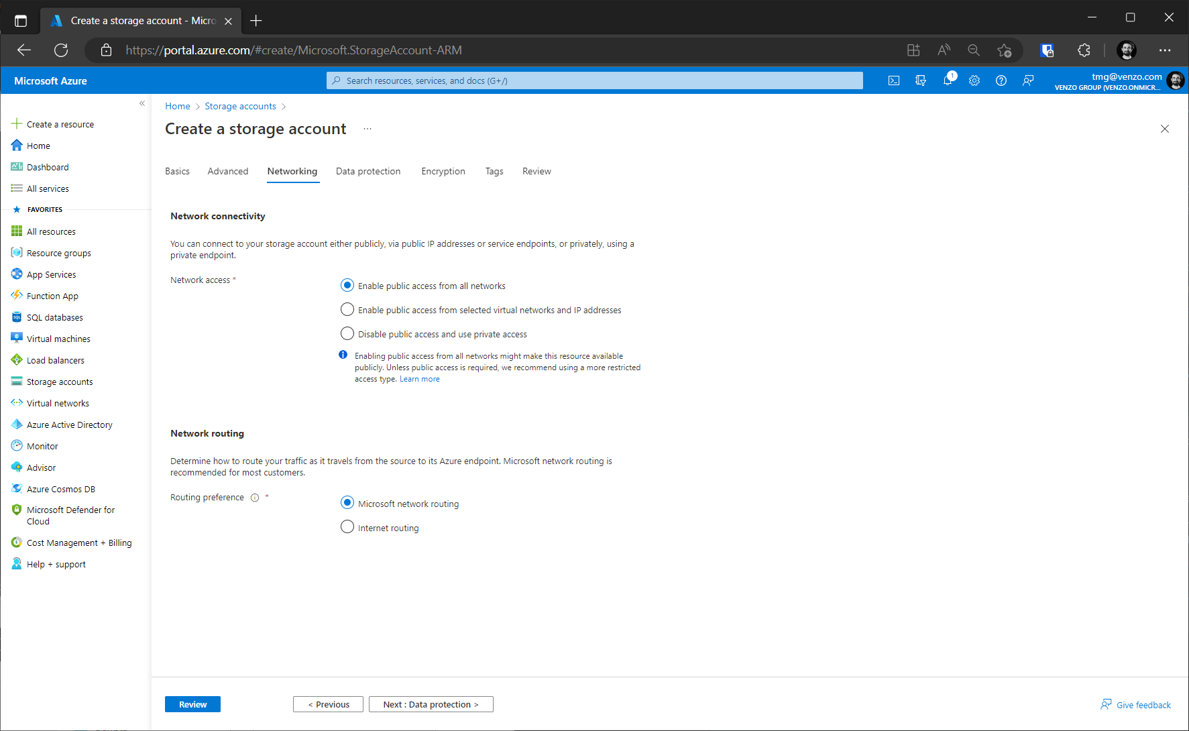The width and height of the screenshot is (1189, 731).
Task: Open Azure Cloud Shell icon
Action: (894, 80)
